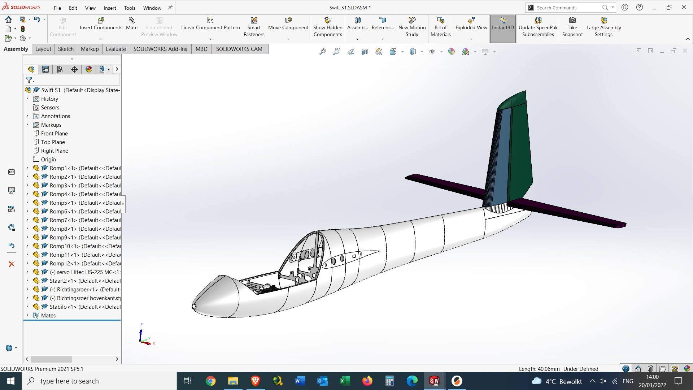Click the Edit Appearance color ball

451,52
